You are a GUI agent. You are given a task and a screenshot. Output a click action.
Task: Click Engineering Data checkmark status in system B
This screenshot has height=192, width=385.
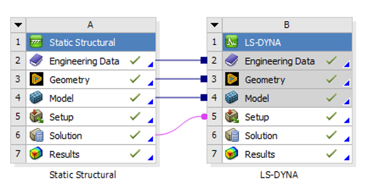pos(331,60)
